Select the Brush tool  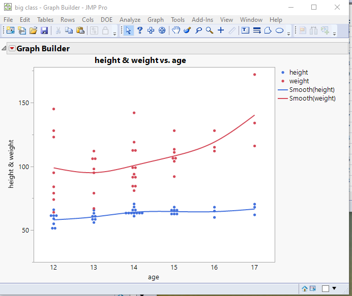[187, 30]
